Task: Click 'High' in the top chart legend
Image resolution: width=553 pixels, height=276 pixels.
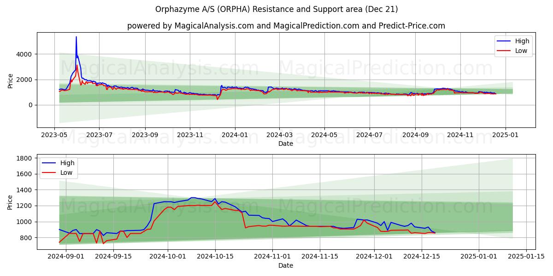Action: coord(522,41)
